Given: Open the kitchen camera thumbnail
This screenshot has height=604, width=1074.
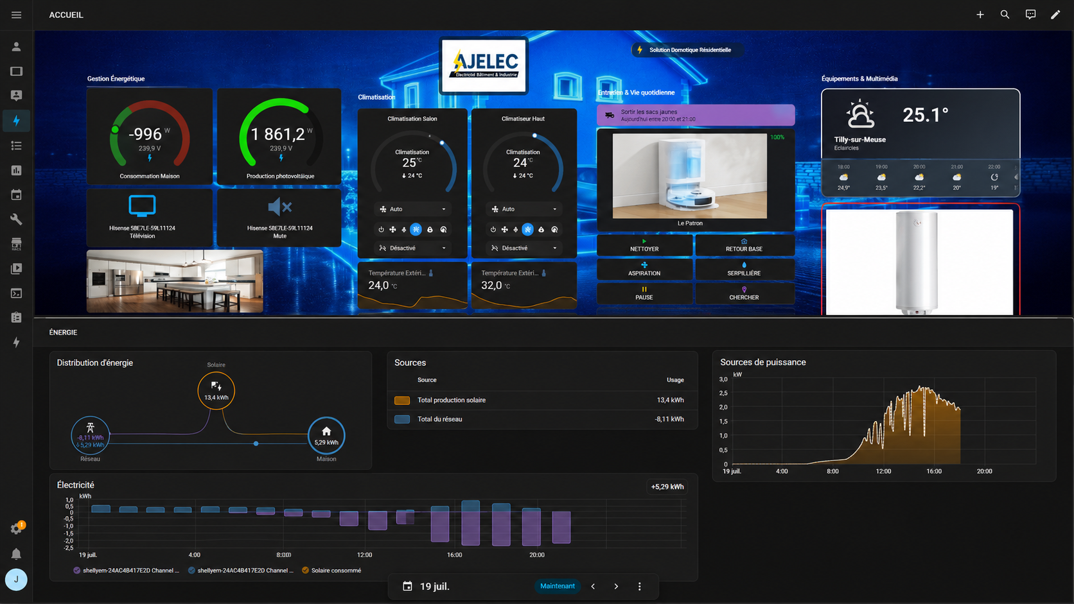Looking at the screenshot, I should 175,281.
